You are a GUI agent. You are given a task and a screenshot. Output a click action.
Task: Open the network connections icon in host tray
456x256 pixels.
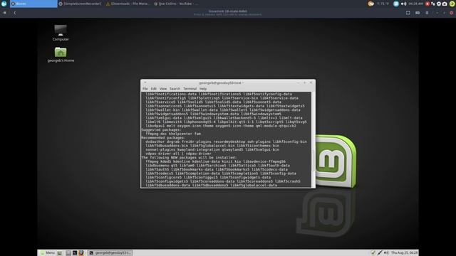tap(433, 4)
